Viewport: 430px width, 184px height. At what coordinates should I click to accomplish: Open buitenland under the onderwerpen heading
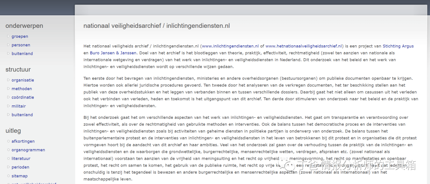pyautogui.click(x=22, y=54)
